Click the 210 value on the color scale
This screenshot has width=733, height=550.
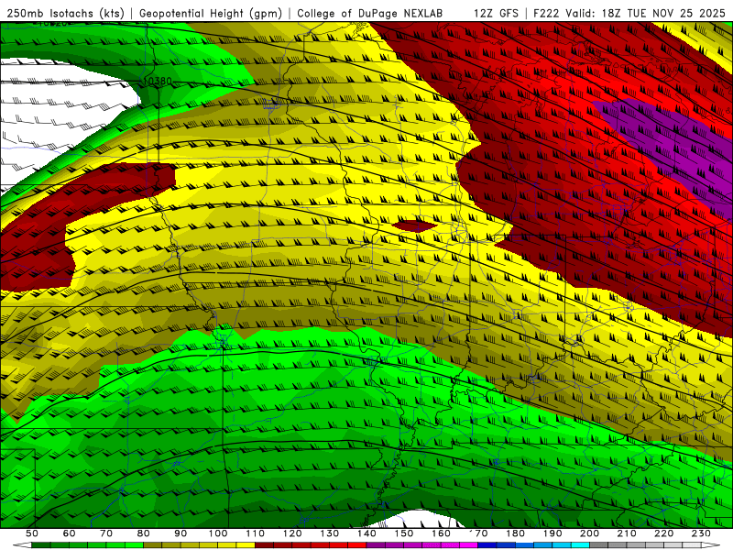point(627,533)
